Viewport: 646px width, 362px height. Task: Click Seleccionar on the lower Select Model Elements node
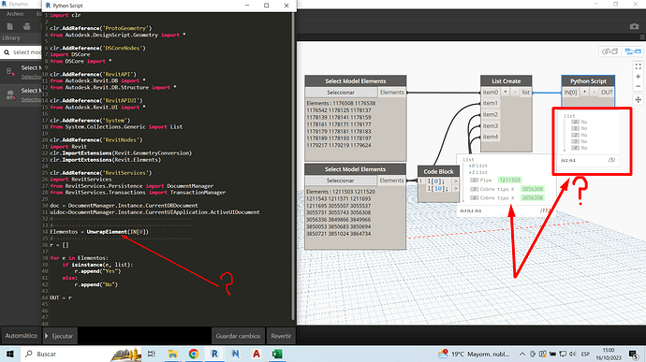point(340,181)
